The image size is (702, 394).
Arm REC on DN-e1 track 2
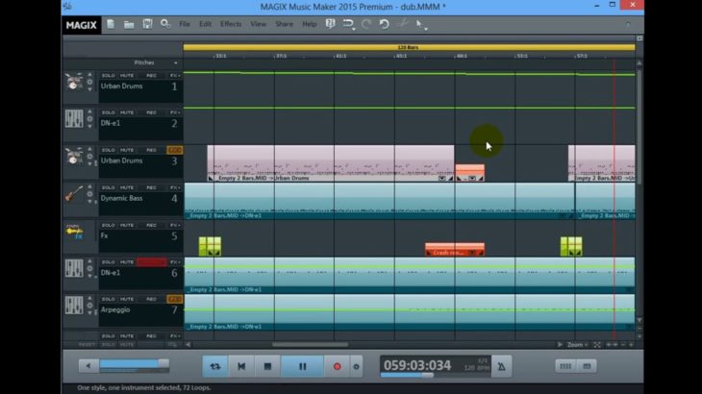coord(151,112)
